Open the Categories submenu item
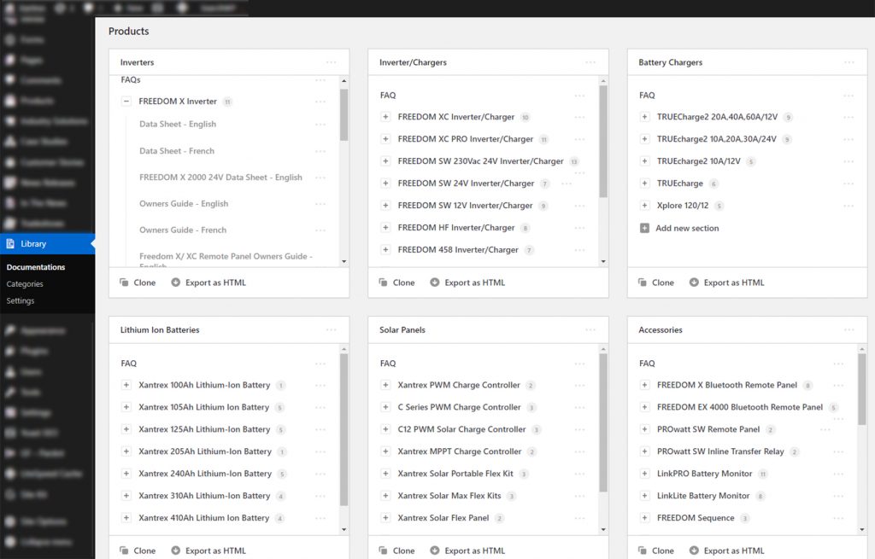 [25, 283]
